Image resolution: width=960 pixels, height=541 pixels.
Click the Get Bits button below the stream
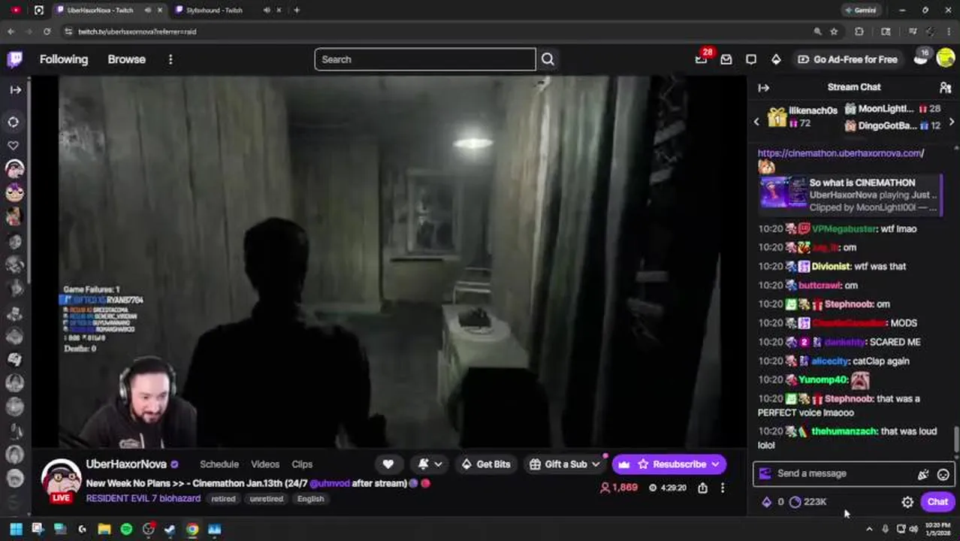point(485,464)
